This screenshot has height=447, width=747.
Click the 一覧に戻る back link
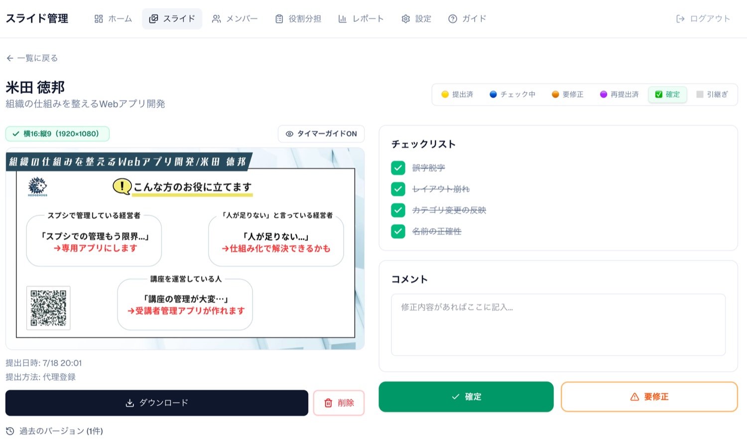click(x=32, y=58)
